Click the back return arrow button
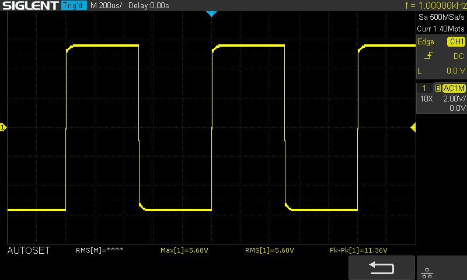The image size is (467, 280). [382, 268]
